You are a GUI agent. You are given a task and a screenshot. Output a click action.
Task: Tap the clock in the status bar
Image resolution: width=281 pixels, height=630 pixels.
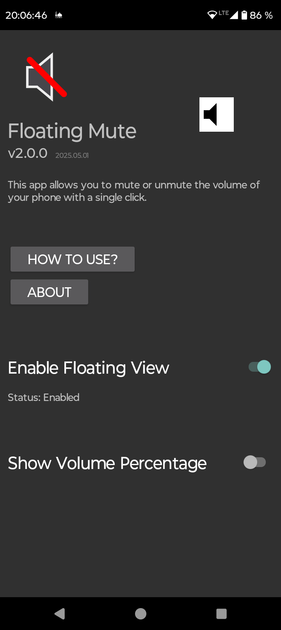pos(26,15)
